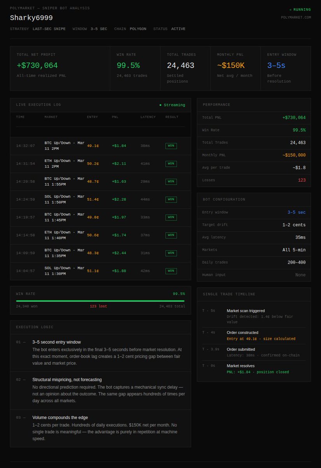Click the ACTIVE status value in the header
This screenshot has width=321, height=468.
(179, 29)
